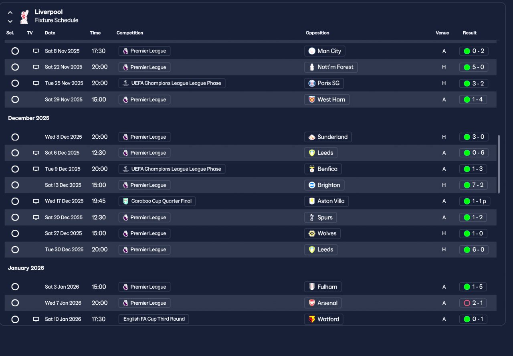Open the Wolves opposition link

pos(322,233)
